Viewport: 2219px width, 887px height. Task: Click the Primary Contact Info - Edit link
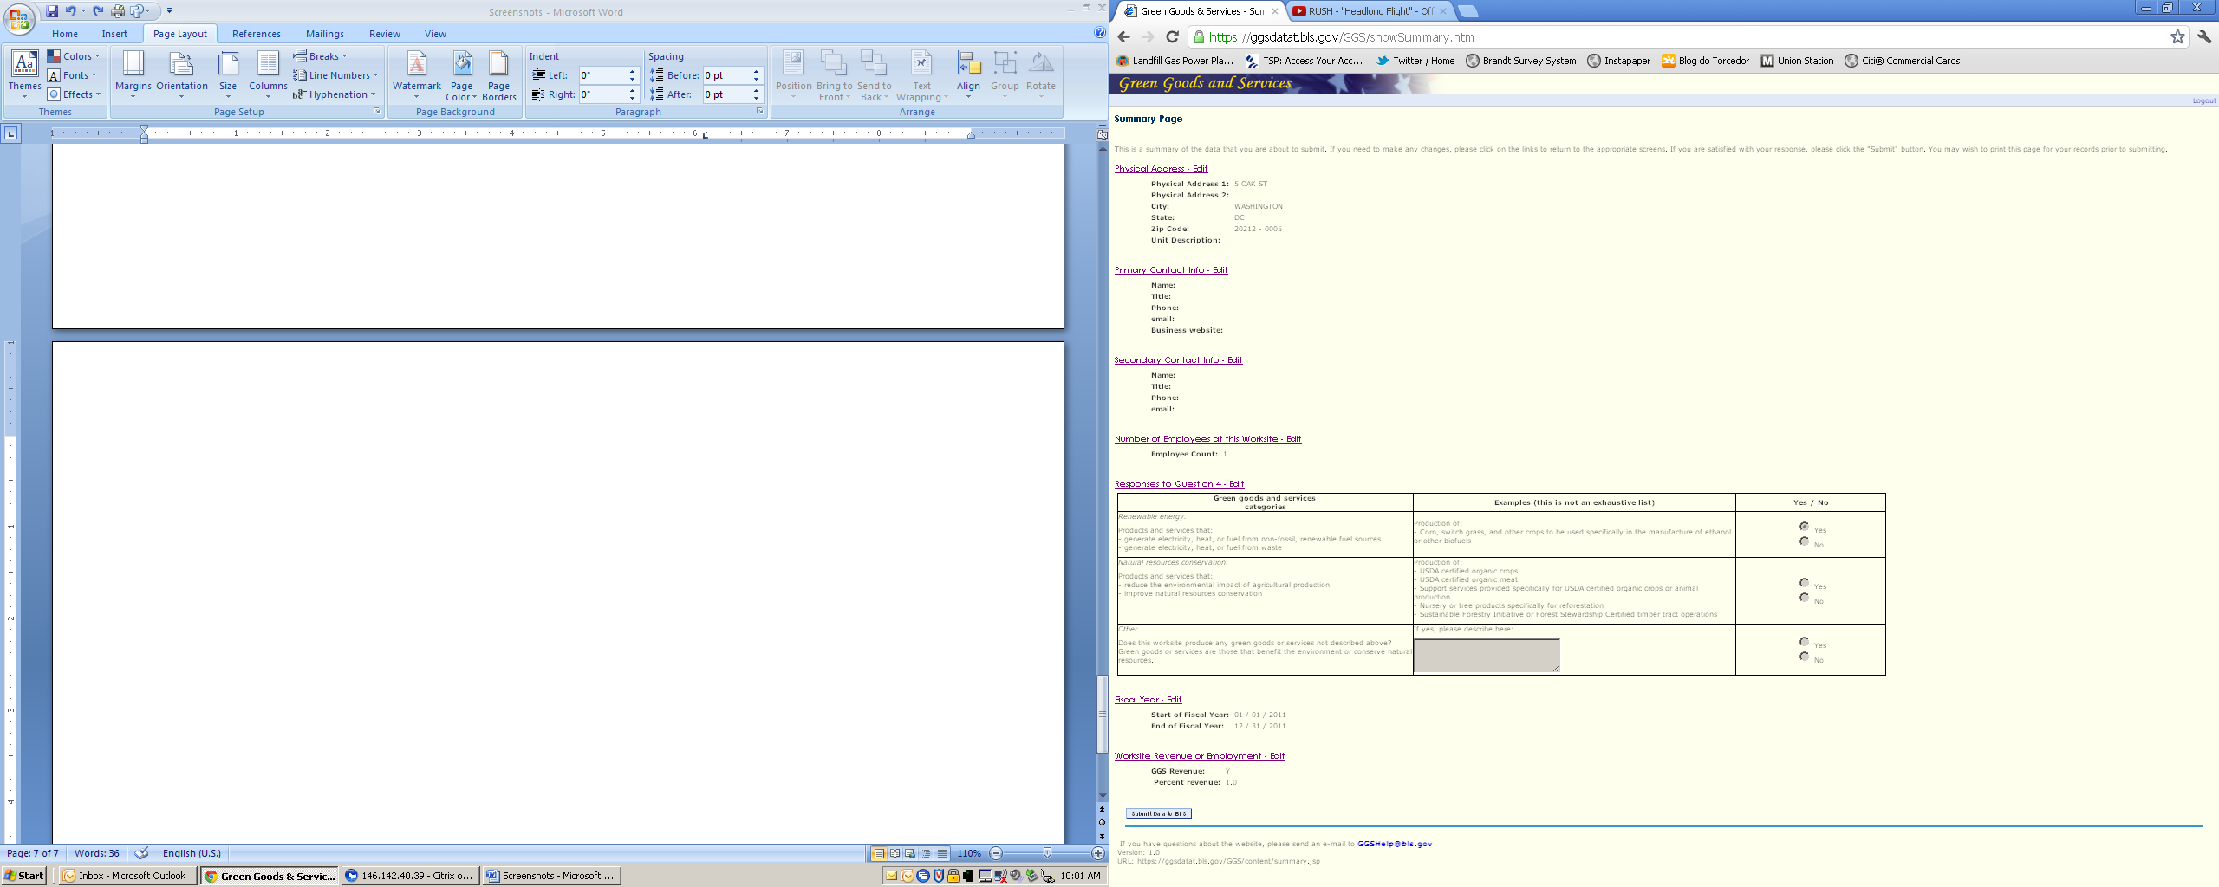[1171, 270]
